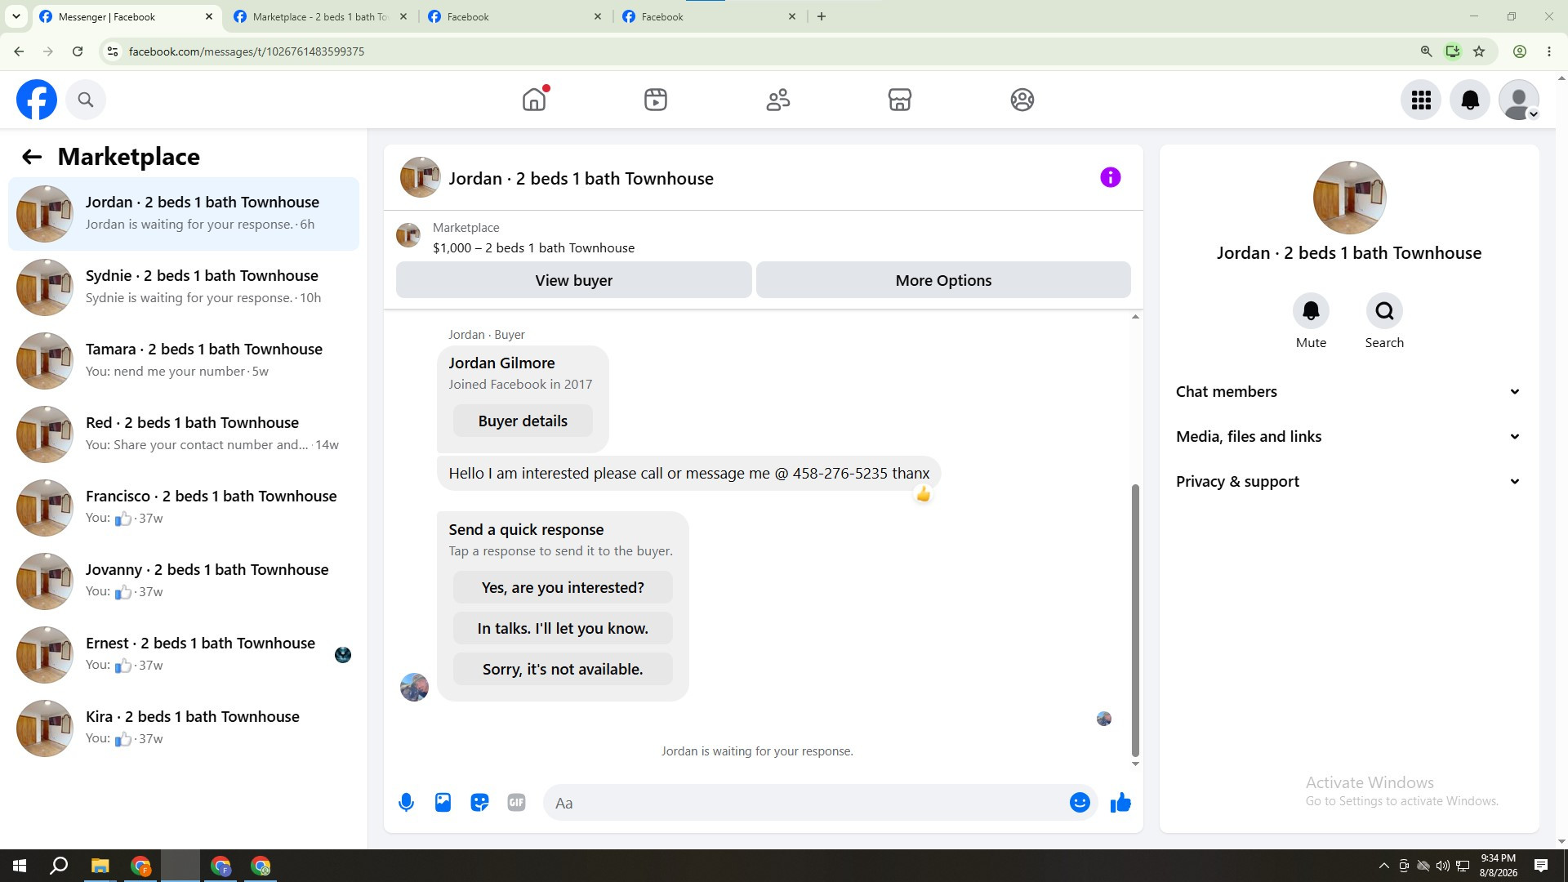Open Jovanny's townhouse conversation
Screen dimensions: 1568x882
coord(184,581)
